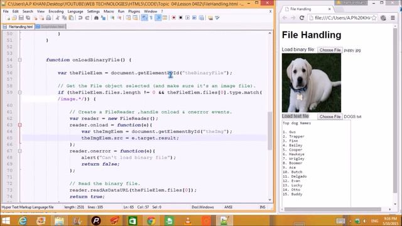Choose File for Load binary file
Image resolution: width=402 pixels, height=226 pixels.
[x=330, y=50]
